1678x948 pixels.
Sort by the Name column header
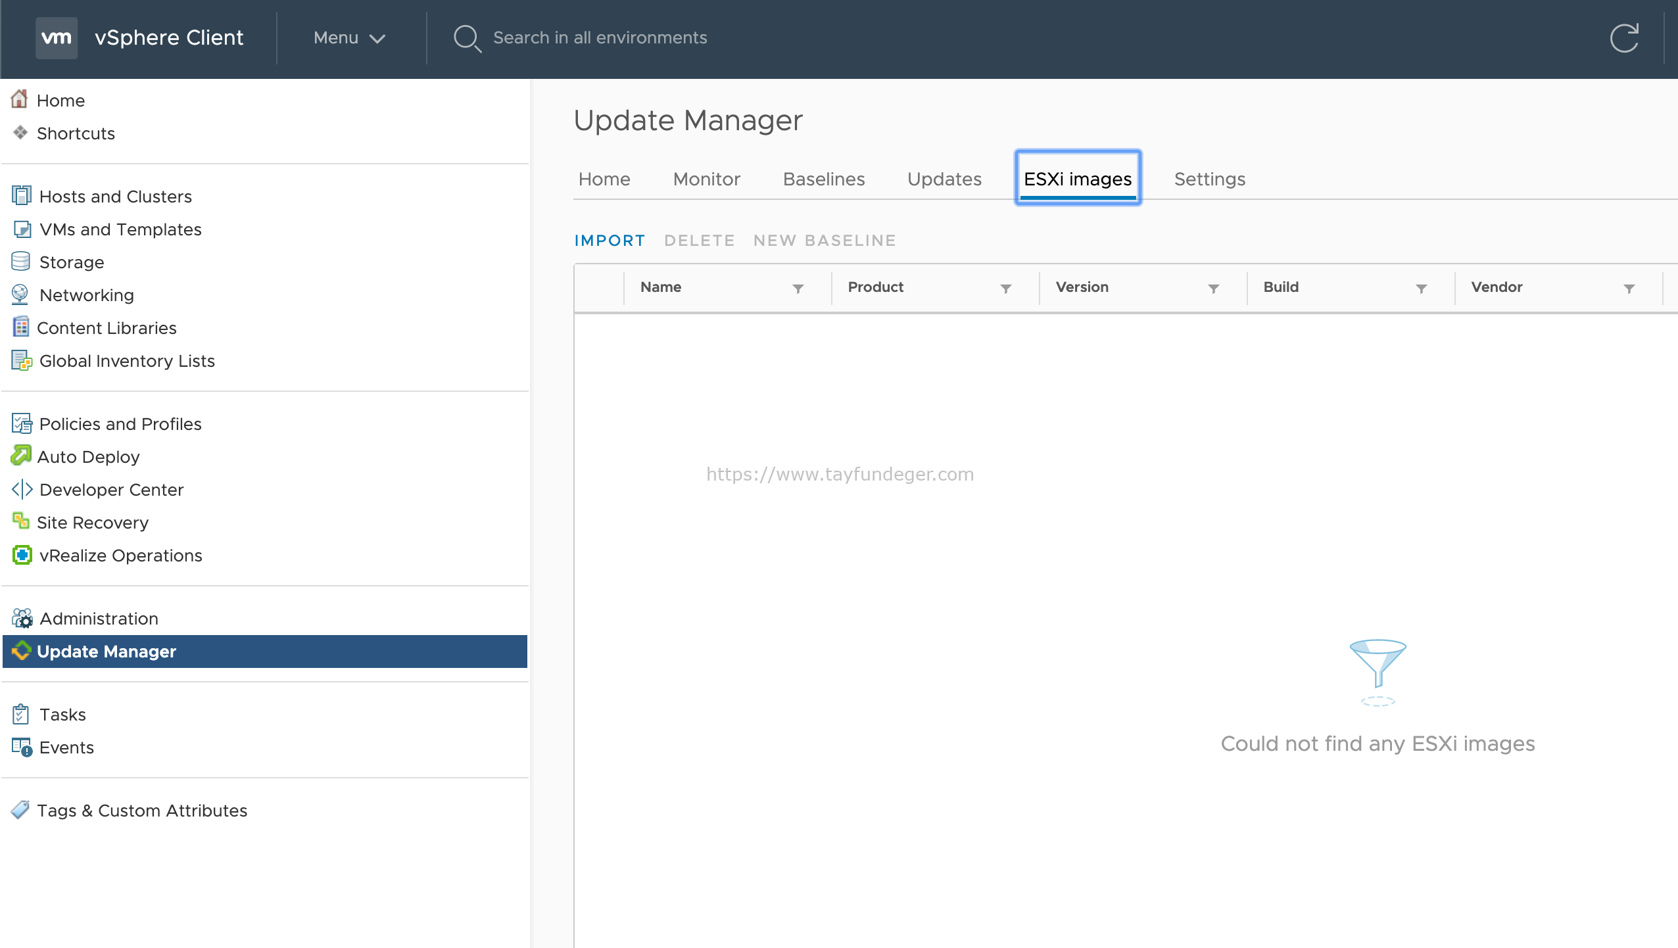pos(661,287)
